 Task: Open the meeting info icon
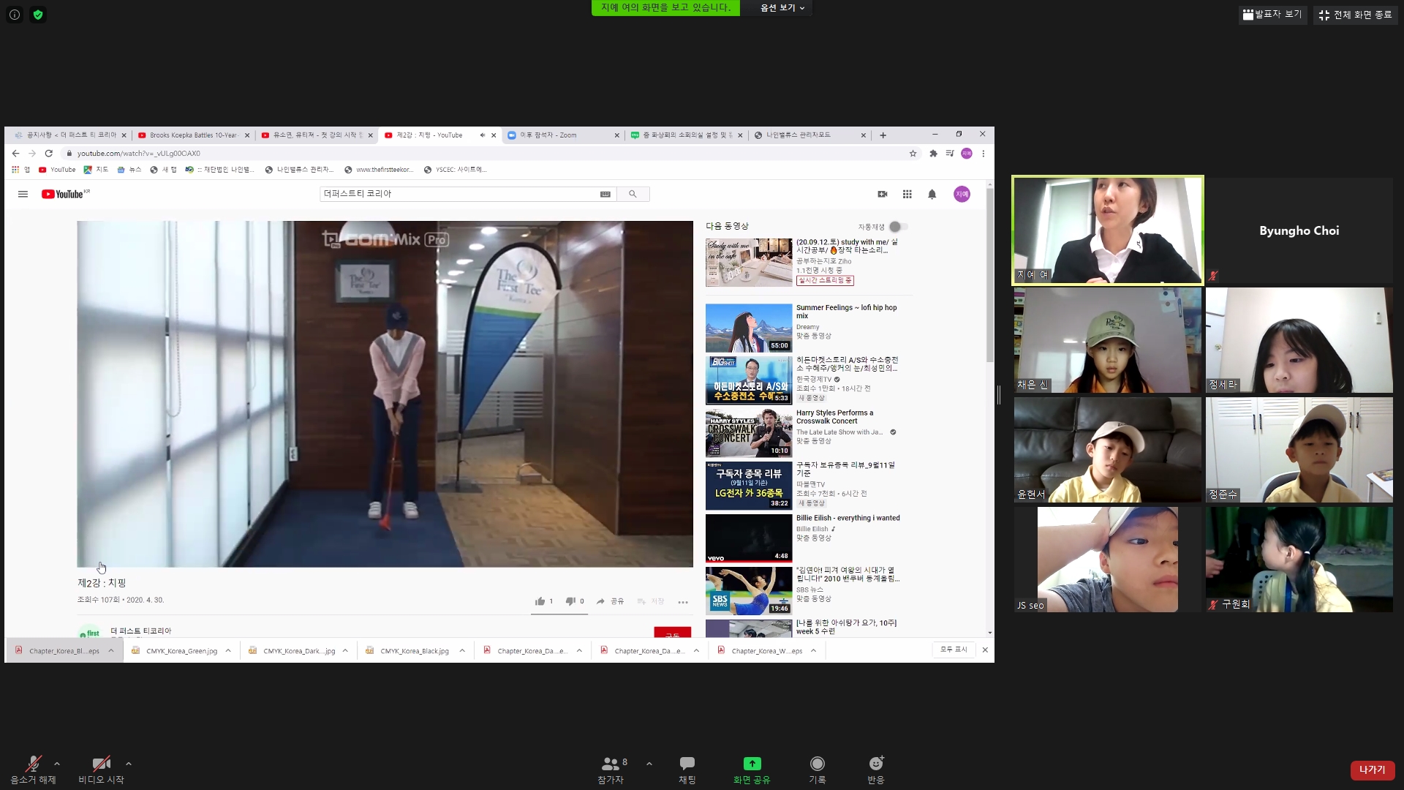click(x=15, y=15)
